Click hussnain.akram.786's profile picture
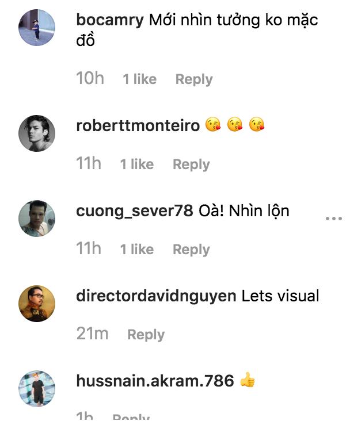 tap(37, 388)
